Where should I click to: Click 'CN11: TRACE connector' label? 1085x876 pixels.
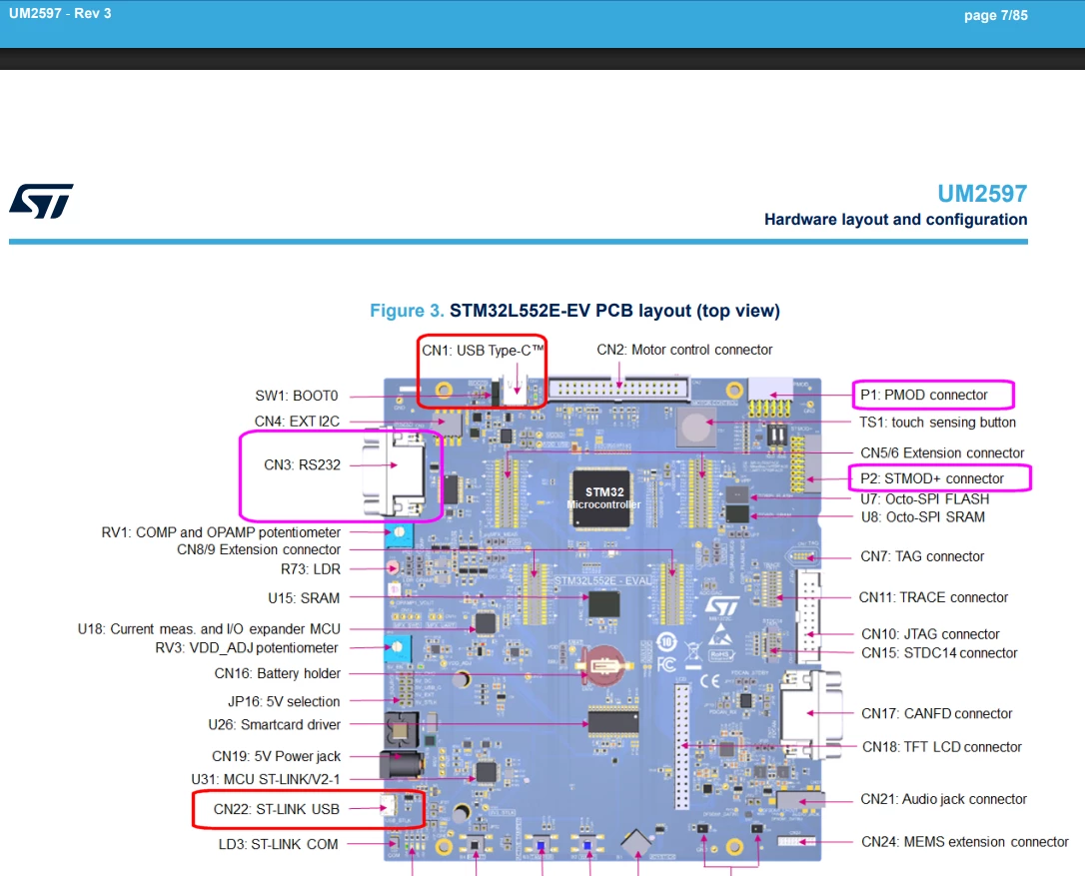(x=933, y=597)
